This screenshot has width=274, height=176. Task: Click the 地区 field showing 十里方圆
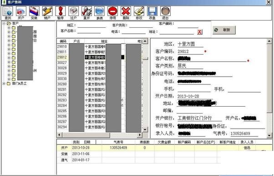(x=190, y=44)
